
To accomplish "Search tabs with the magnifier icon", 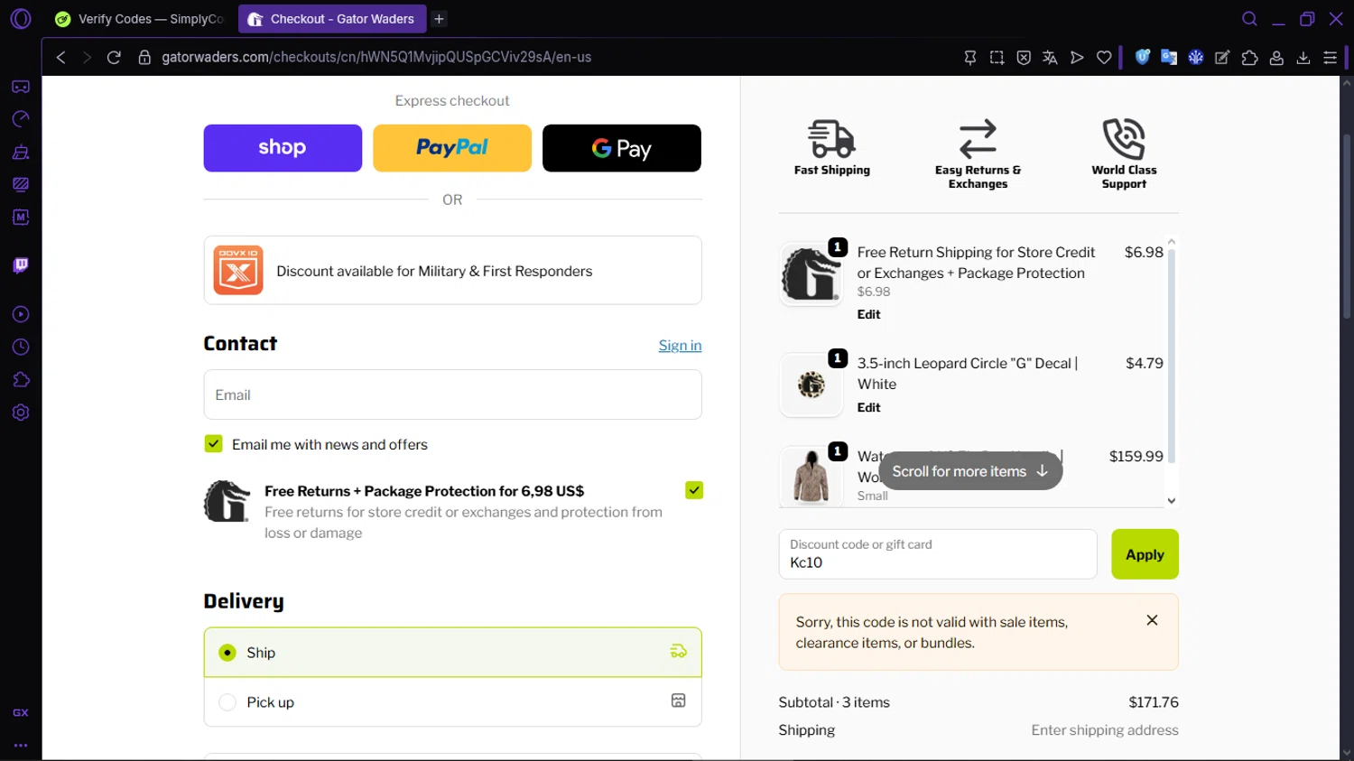I will click(x=1249, y=19).
